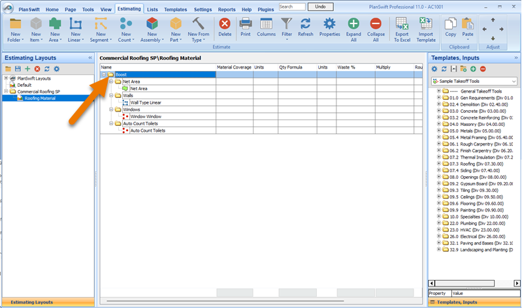Open the Tools ribbon tab
The height and width of the screenshot is (308, 522).
click(x=88, y=10)
